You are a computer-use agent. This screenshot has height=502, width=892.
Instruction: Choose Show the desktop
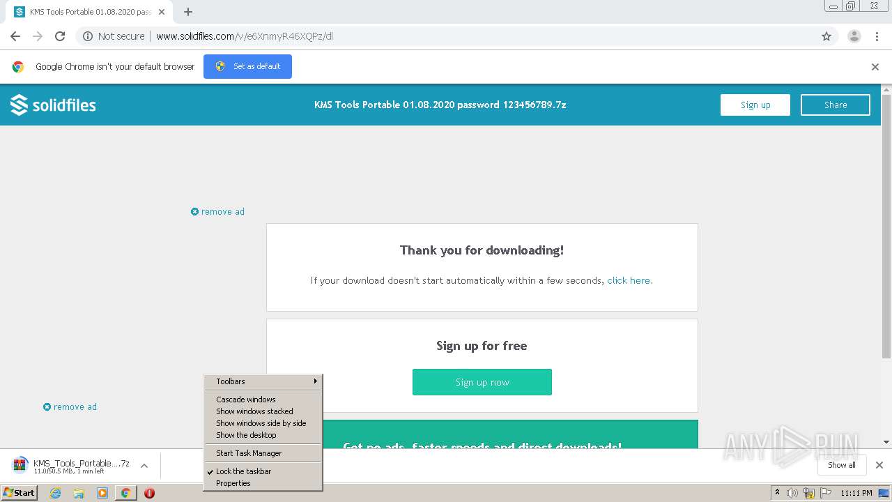tap(263, 435)
